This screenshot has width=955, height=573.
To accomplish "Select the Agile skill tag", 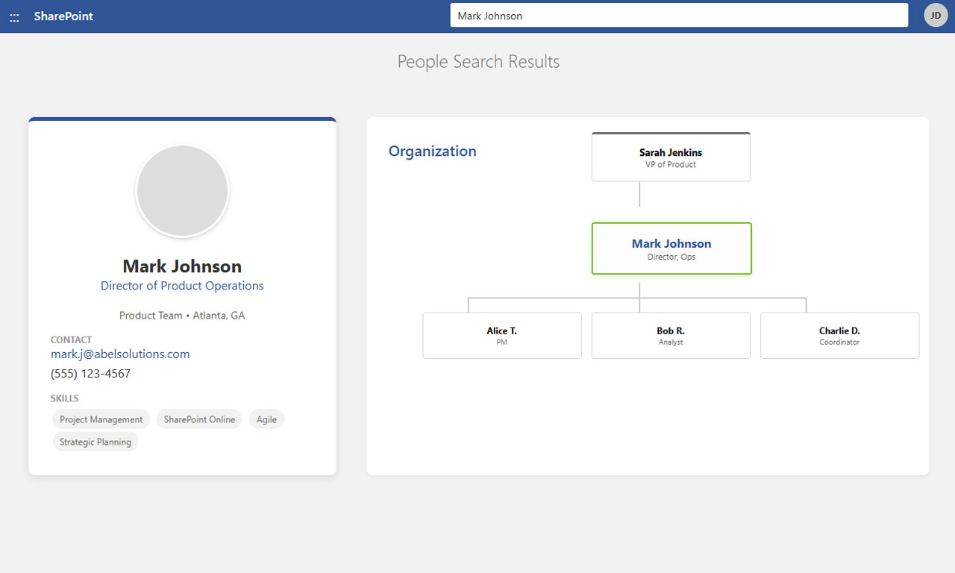I will coord(266,419).
